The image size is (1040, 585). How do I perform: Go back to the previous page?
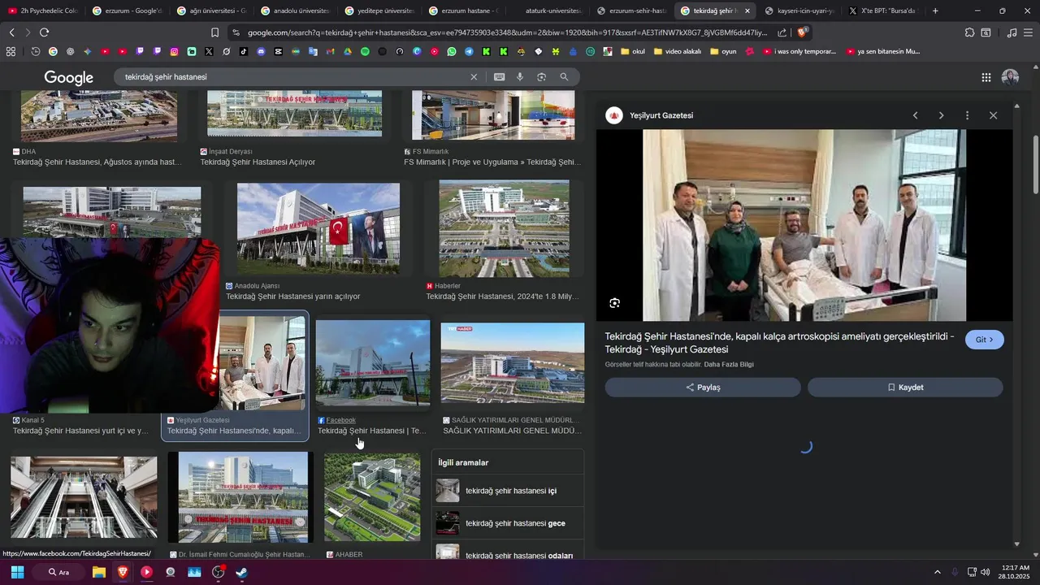point(11,32)
